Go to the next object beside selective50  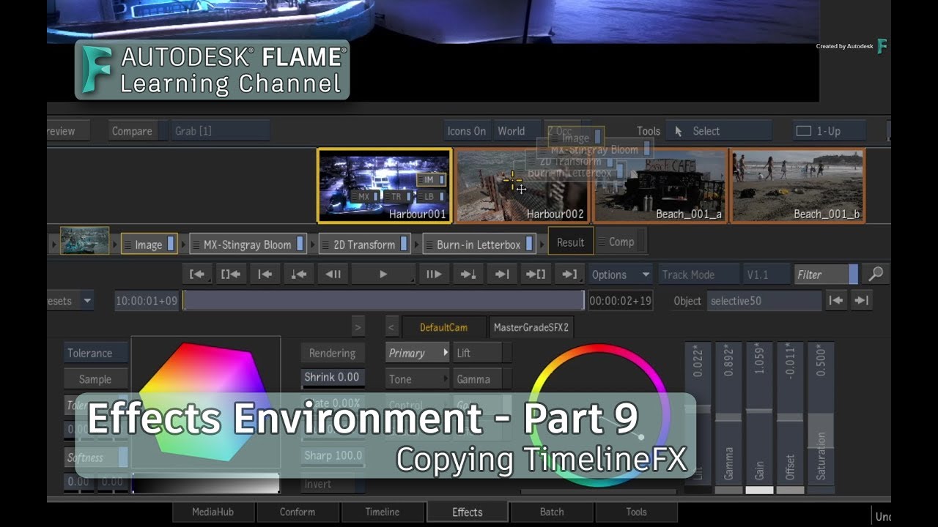[x=862, y=300]
